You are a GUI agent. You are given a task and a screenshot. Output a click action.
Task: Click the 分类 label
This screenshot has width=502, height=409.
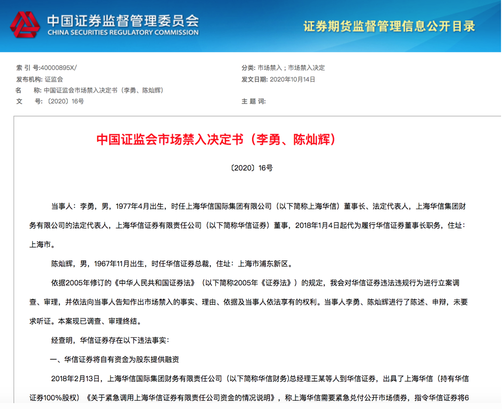tap(249, 68)
